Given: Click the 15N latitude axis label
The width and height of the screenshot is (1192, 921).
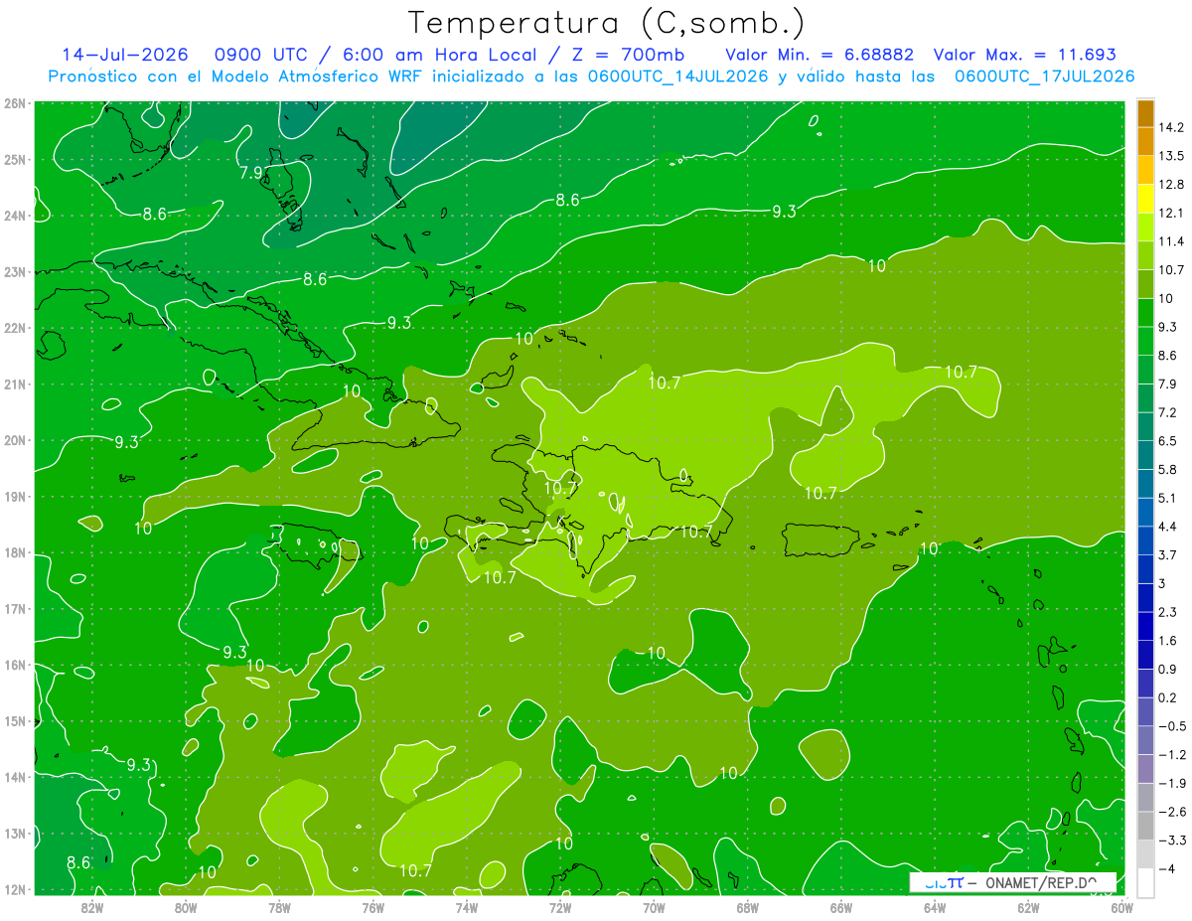Looking at the screenshot, I should pos(15,720).
